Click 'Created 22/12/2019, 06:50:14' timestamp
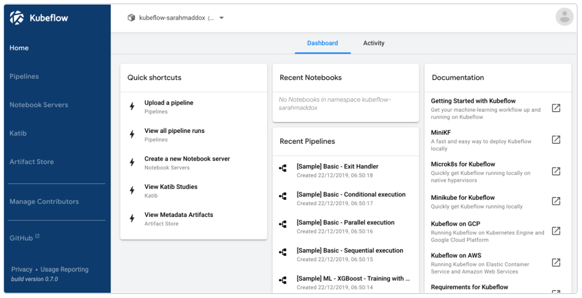 [335, 287]
